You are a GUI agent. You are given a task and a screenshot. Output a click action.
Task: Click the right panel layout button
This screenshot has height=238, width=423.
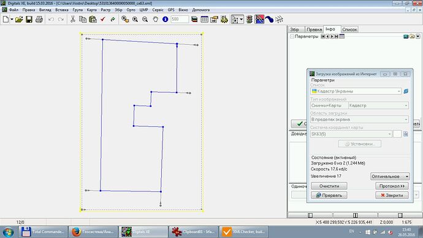400,215
